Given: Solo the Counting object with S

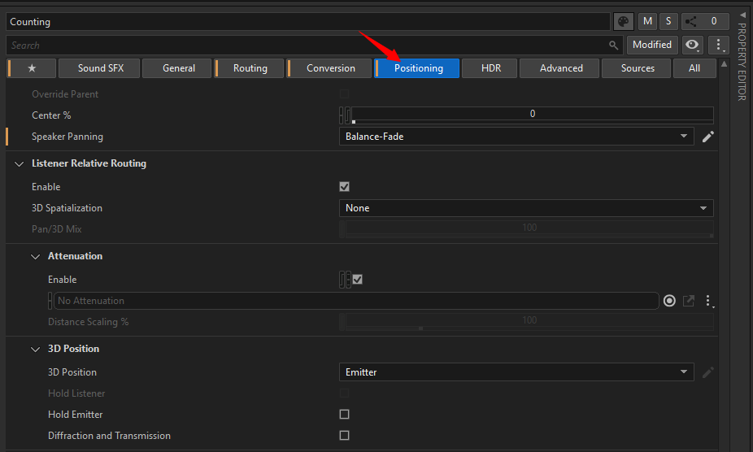Looking at the screenshot, I should click(x=668, y=22).
